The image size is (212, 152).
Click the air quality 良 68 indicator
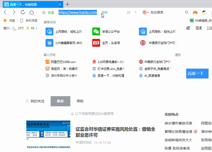[30, 28]
